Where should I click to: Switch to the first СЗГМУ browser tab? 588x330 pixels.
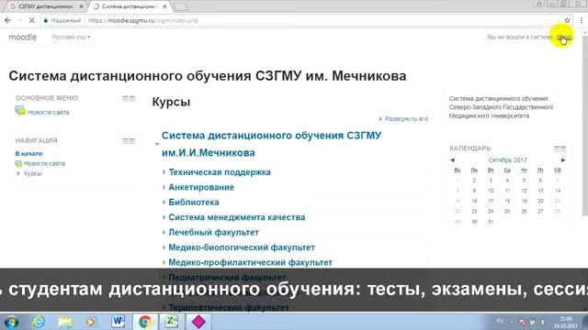pos(44,6)
